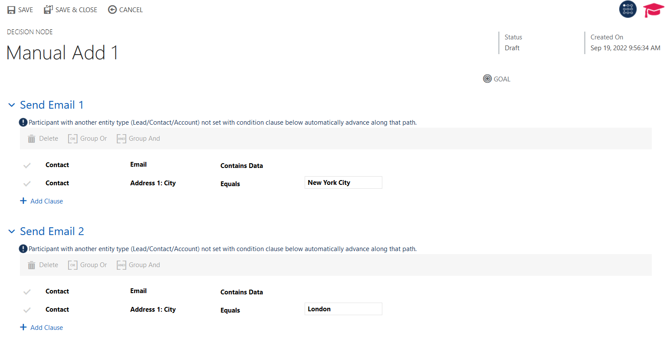Open Address 1: City field in Send Email 1
Image resolution: width=667 pixels, height=342 pixels.
[153, 183]
